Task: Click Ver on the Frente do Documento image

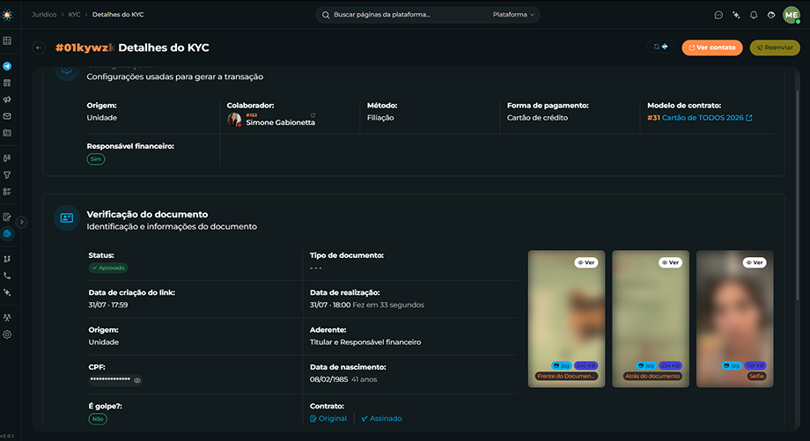Action: coord(585,262)
